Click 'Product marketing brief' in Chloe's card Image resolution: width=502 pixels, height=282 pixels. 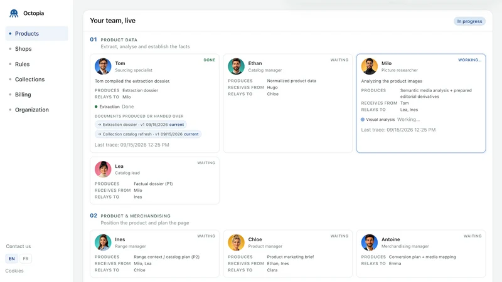[x=291, y=257]
